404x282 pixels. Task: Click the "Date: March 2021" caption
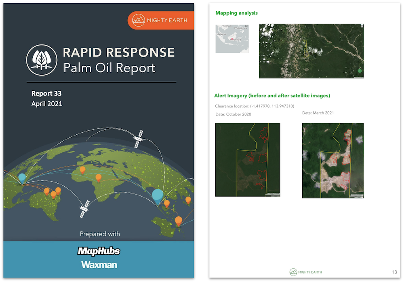[318, 113]
